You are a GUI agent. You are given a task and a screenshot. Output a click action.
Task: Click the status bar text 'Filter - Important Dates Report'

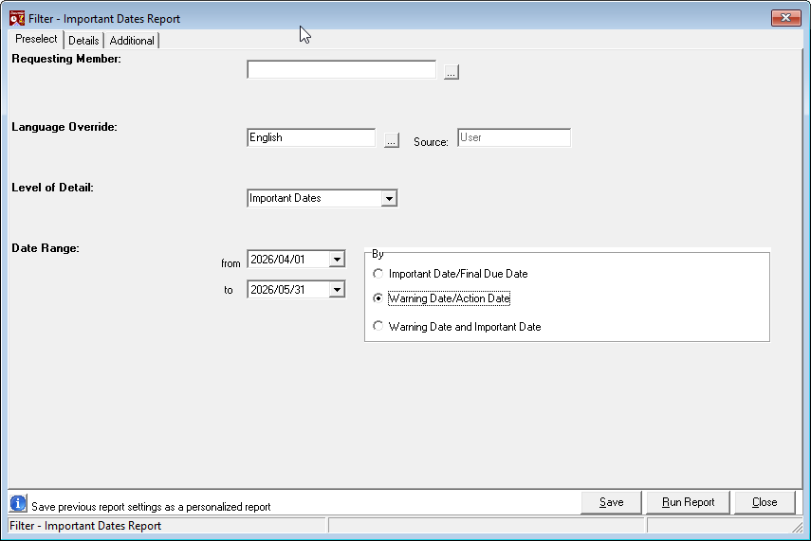pos(85,526)
